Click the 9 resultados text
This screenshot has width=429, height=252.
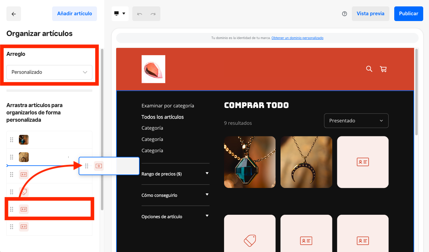(238, 123)
